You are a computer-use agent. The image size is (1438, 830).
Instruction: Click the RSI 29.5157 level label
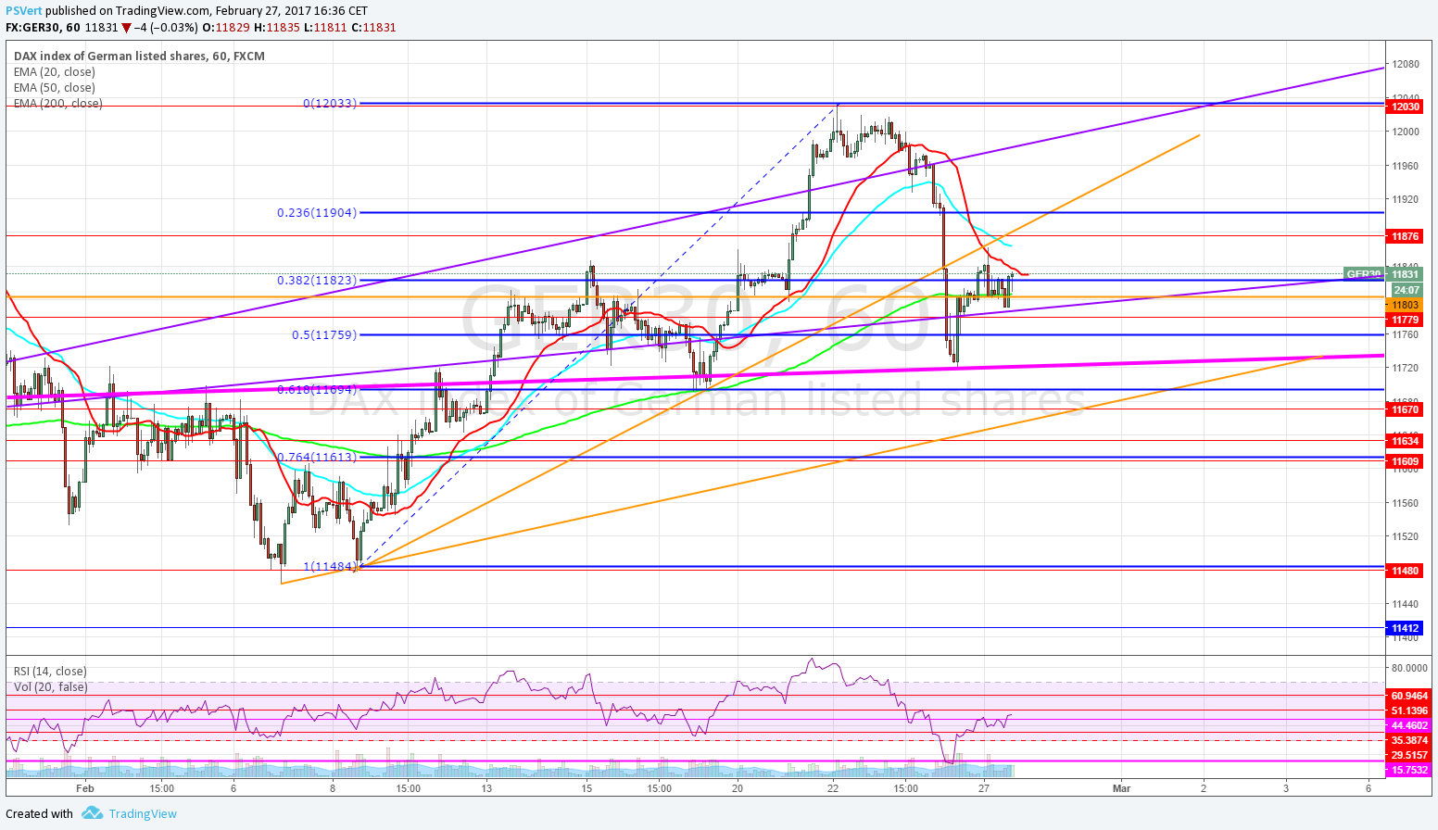[x=1408, y=755]
